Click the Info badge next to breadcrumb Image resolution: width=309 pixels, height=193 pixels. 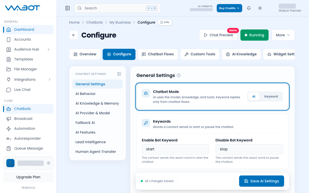tap(165, 22)
